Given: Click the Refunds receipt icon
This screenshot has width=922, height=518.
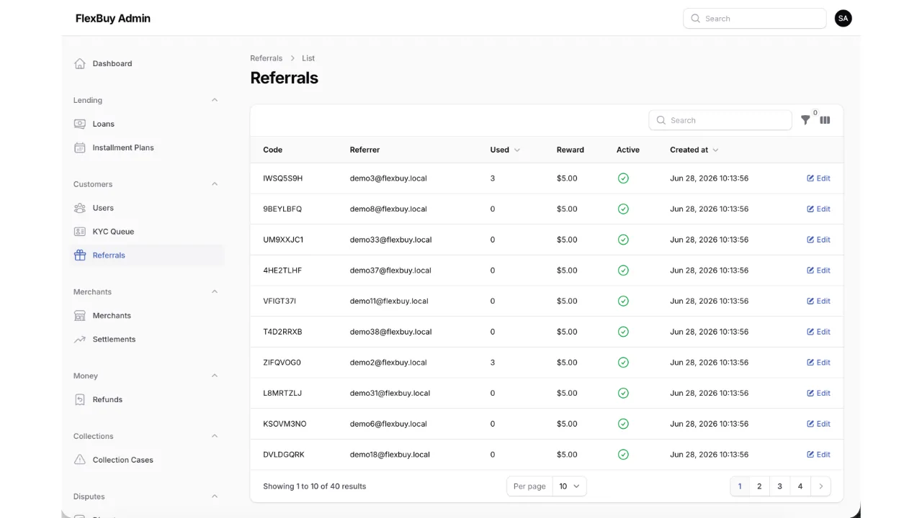Looking at the screenshot, I should [80, 399].
